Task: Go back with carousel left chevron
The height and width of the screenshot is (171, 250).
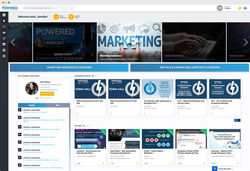Action: click(13, 42)
